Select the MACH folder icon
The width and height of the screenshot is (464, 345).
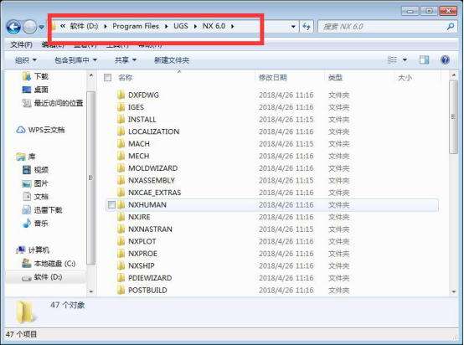(121, 144)
